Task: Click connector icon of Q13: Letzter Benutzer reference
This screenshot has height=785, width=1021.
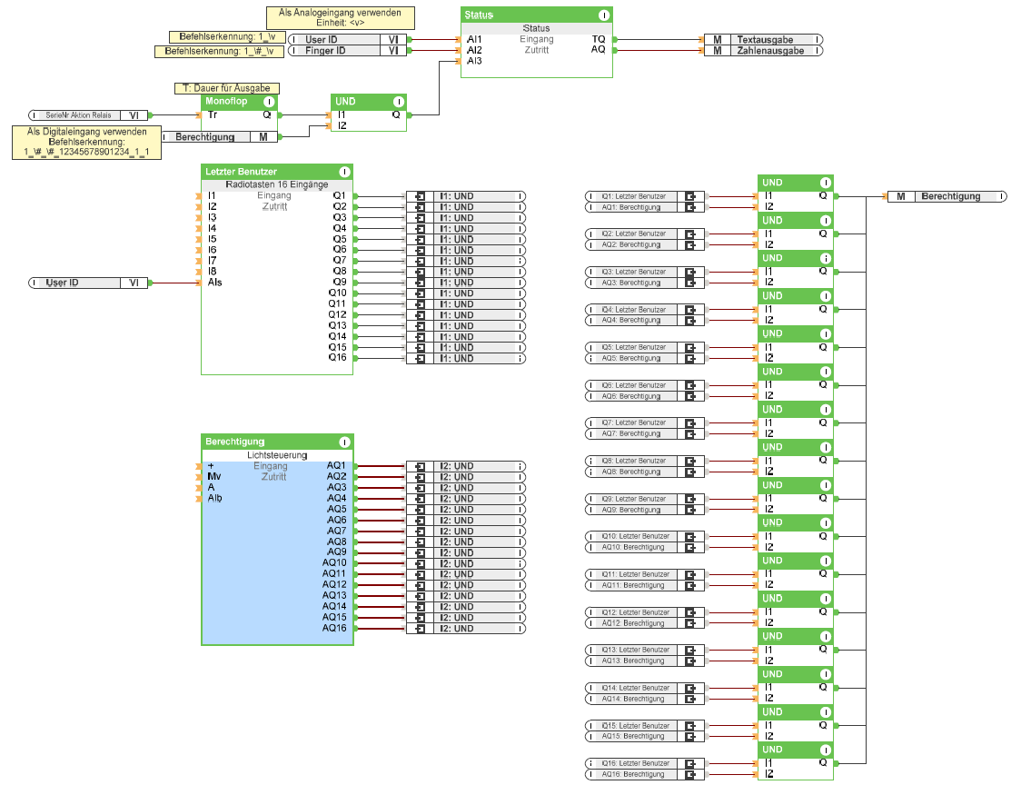Action: (x=691, y=651)
